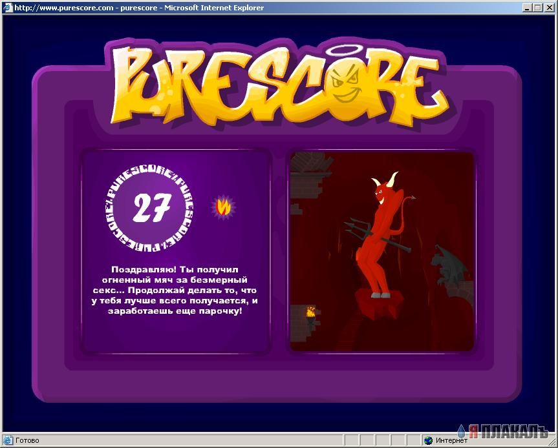Click the fireball badge icon
558x448 pixels.
(223, 207)
